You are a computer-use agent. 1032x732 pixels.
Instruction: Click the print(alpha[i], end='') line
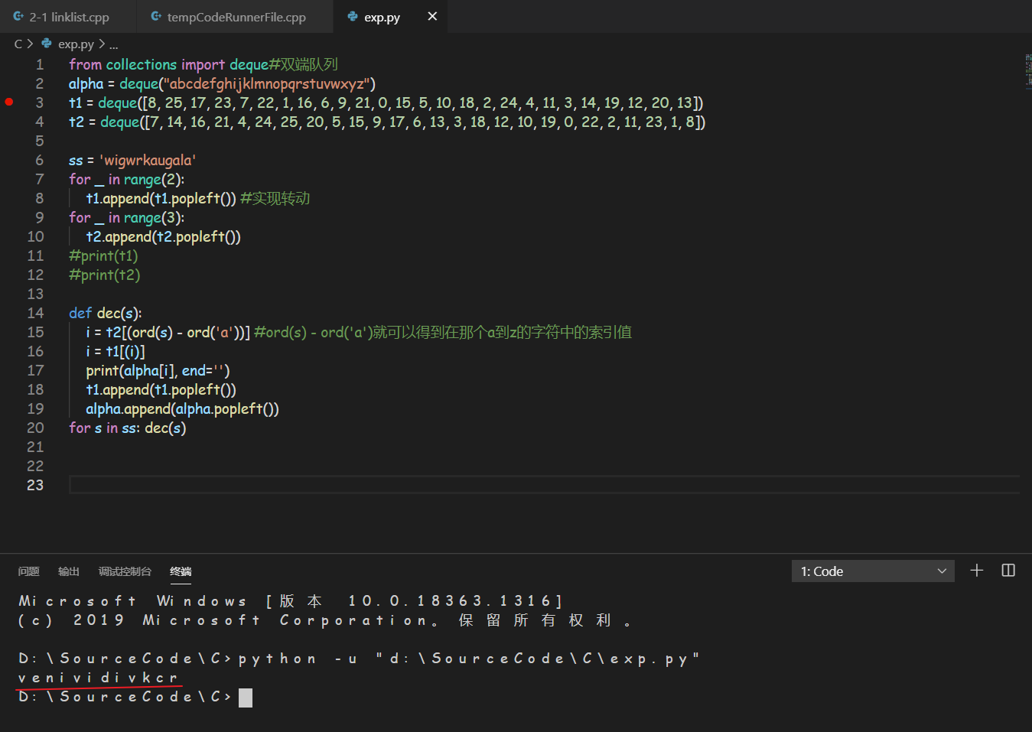click(158, 370)
